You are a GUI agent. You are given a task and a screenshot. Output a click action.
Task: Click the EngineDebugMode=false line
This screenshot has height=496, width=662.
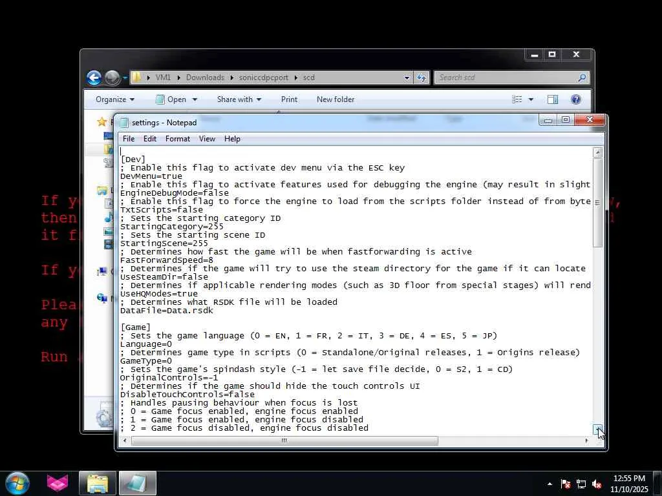175,193
